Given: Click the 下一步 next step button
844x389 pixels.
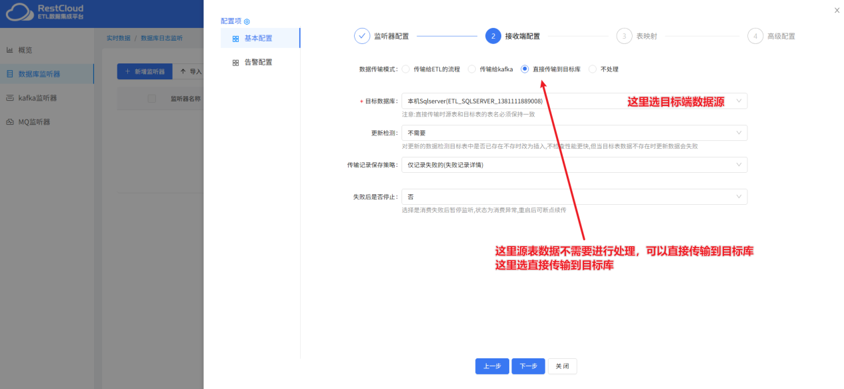Looking at the screenshot, I should [x=527, y=366].
